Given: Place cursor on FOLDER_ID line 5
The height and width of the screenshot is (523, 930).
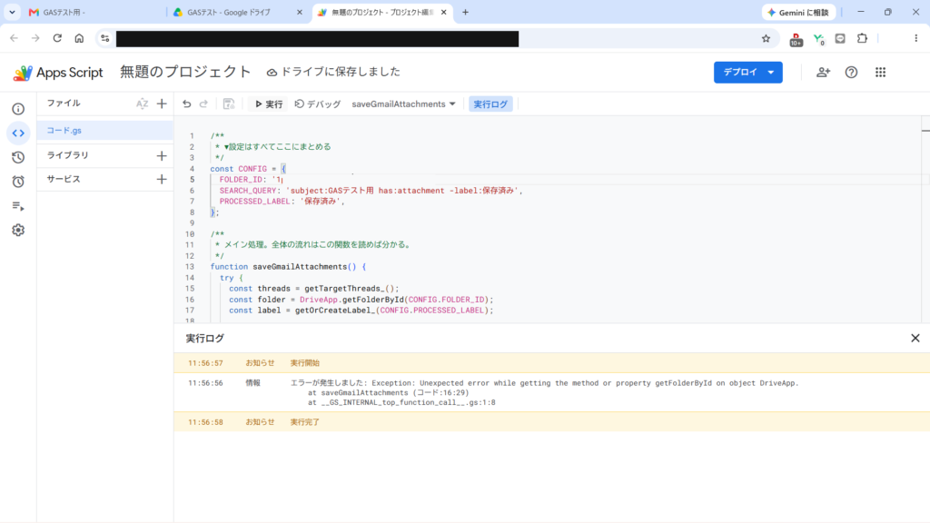Looking at the screenshot, I should pos(252,180).
